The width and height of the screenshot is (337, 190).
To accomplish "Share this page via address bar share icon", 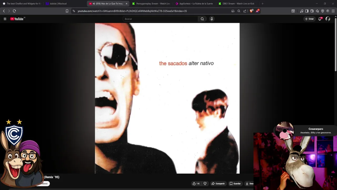I will [x=245, y=11].
